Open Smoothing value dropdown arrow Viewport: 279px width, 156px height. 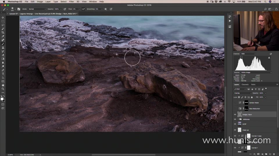point(102,9)
